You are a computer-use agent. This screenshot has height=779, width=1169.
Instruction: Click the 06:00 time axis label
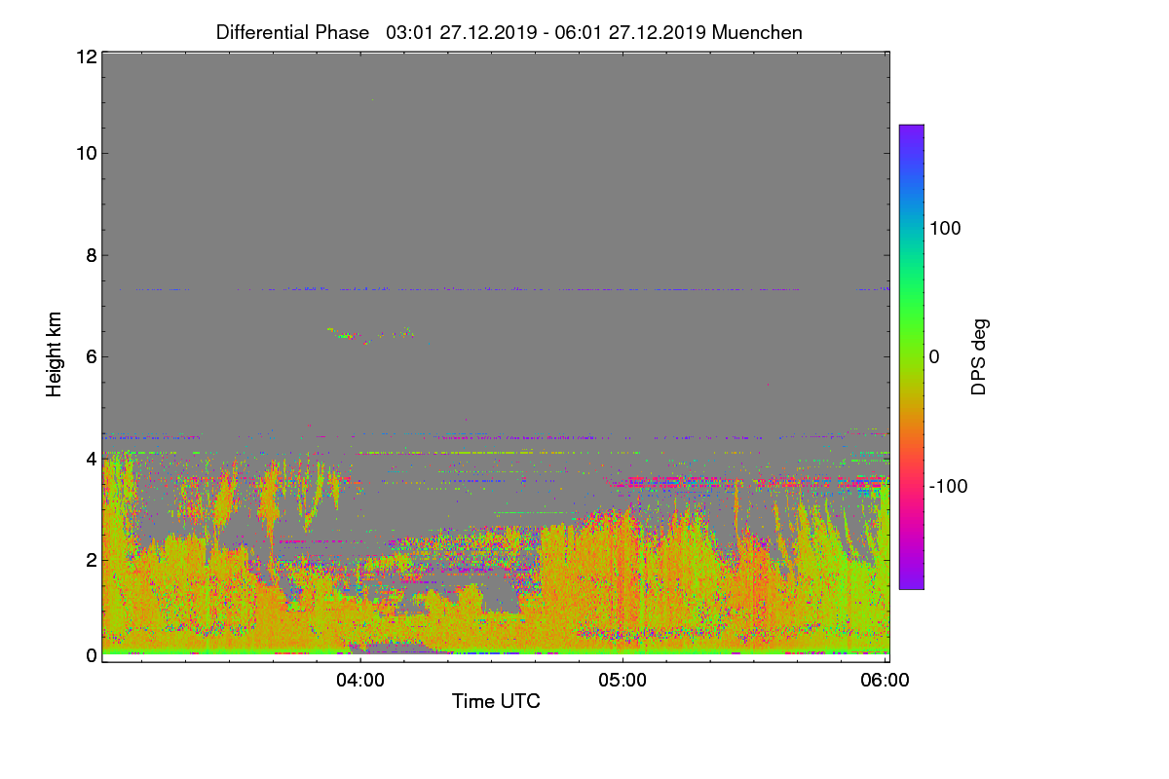[885, 681]
